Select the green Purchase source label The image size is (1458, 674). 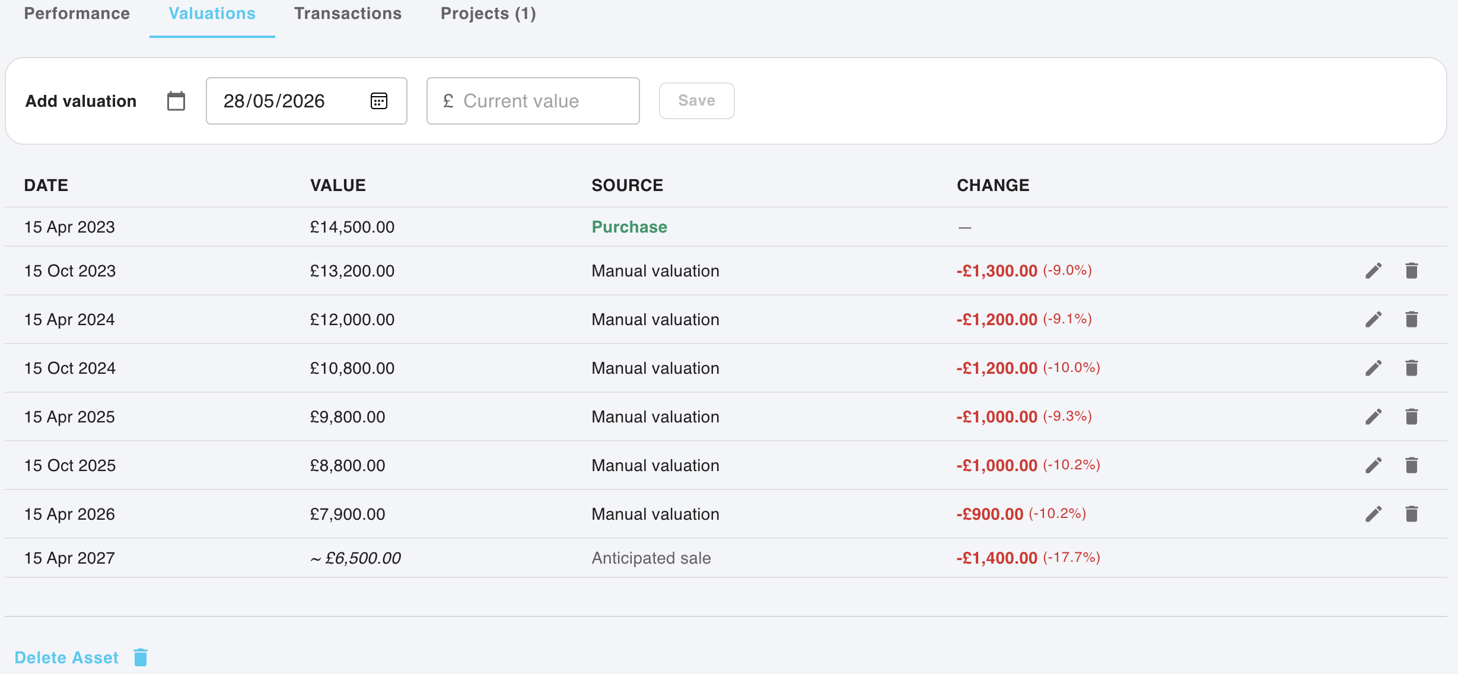(629, 227)
